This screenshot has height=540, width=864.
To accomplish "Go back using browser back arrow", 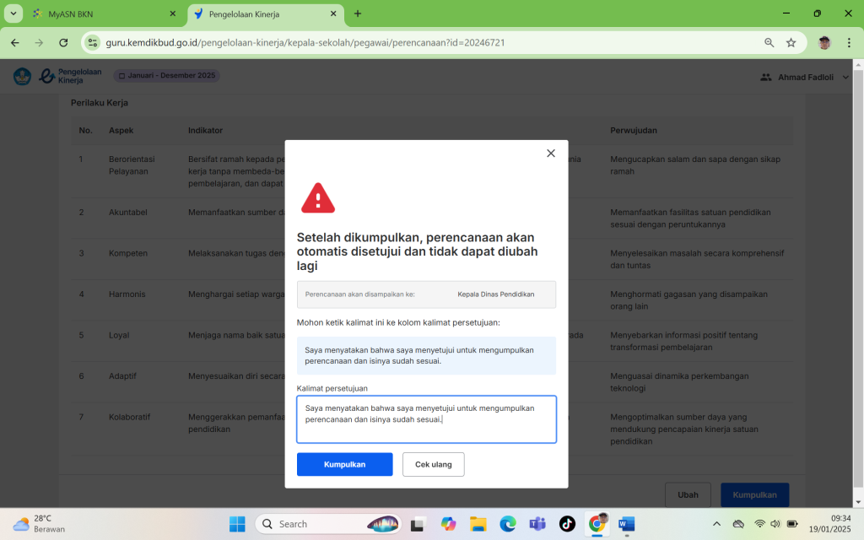I will tap(15, 42).
